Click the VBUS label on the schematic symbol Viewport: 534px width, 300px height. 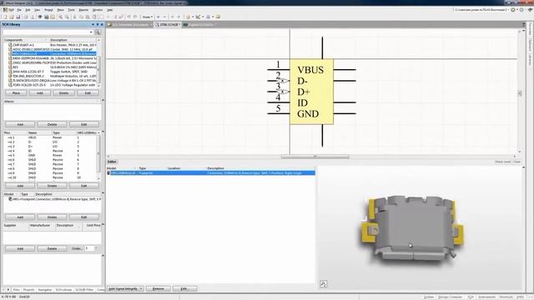coord(310,70)
